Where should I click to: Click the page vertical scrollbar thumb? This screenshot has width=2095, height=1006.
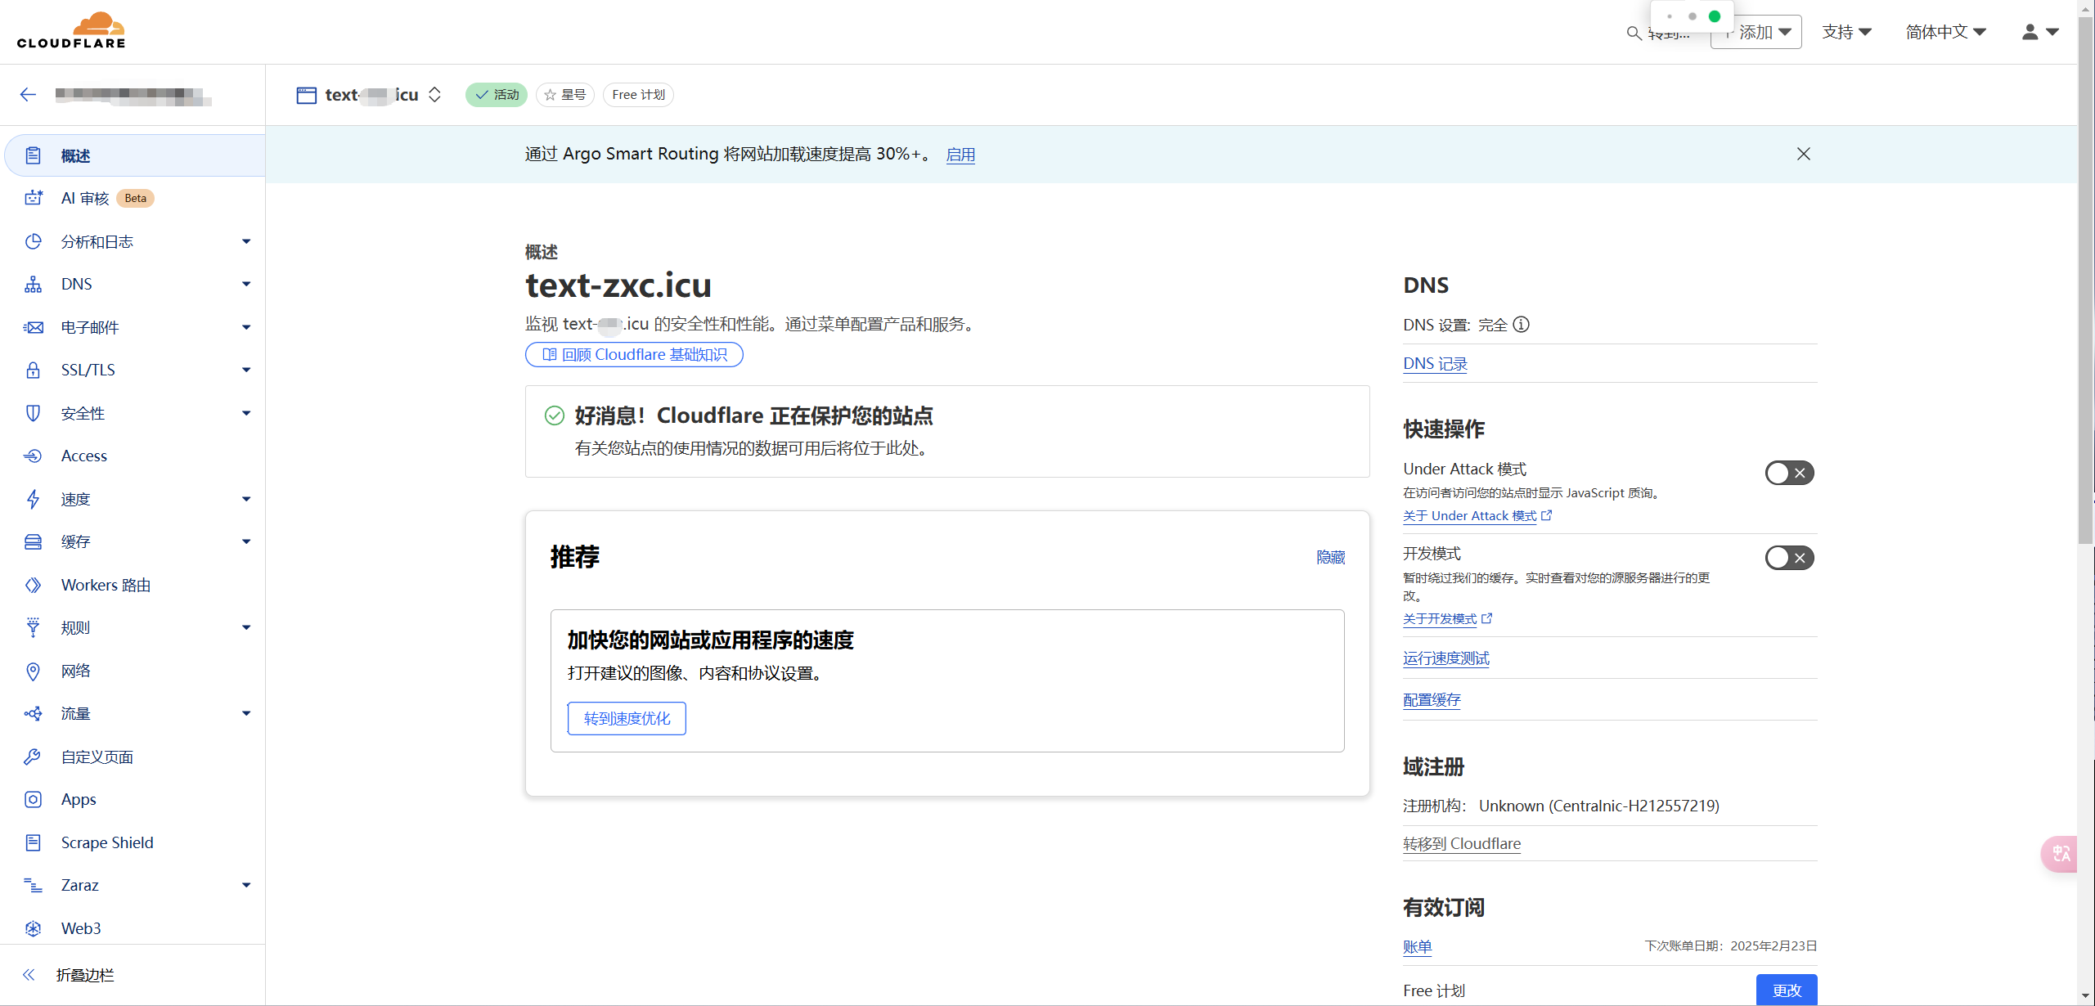click(2086, 282)
